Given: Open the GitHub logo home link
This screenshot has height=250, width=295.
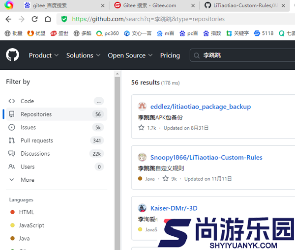Looking at the screenshot, I should point(12,55).
